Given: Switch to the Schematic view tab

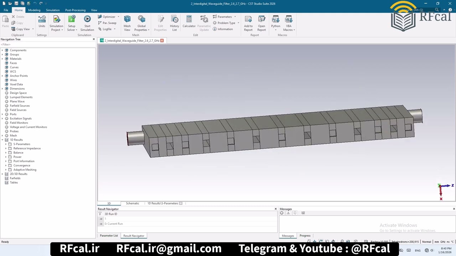Looking at the screenshot, I should coord(133,203).
